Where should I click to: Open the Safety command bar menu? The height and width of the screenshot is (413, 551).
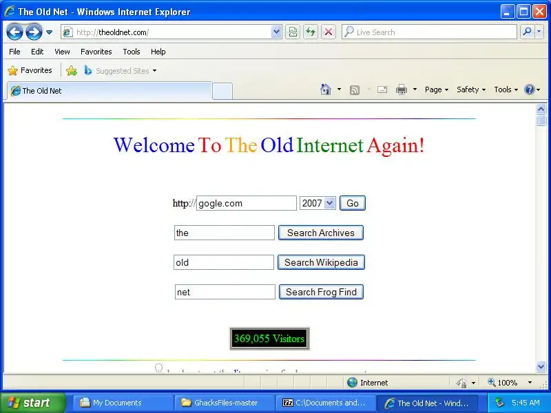(471, 89)
